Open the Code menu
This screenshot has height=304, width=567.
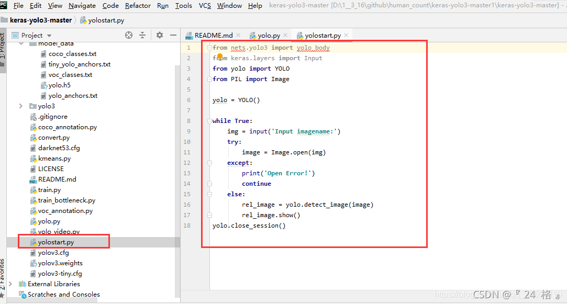110,6
